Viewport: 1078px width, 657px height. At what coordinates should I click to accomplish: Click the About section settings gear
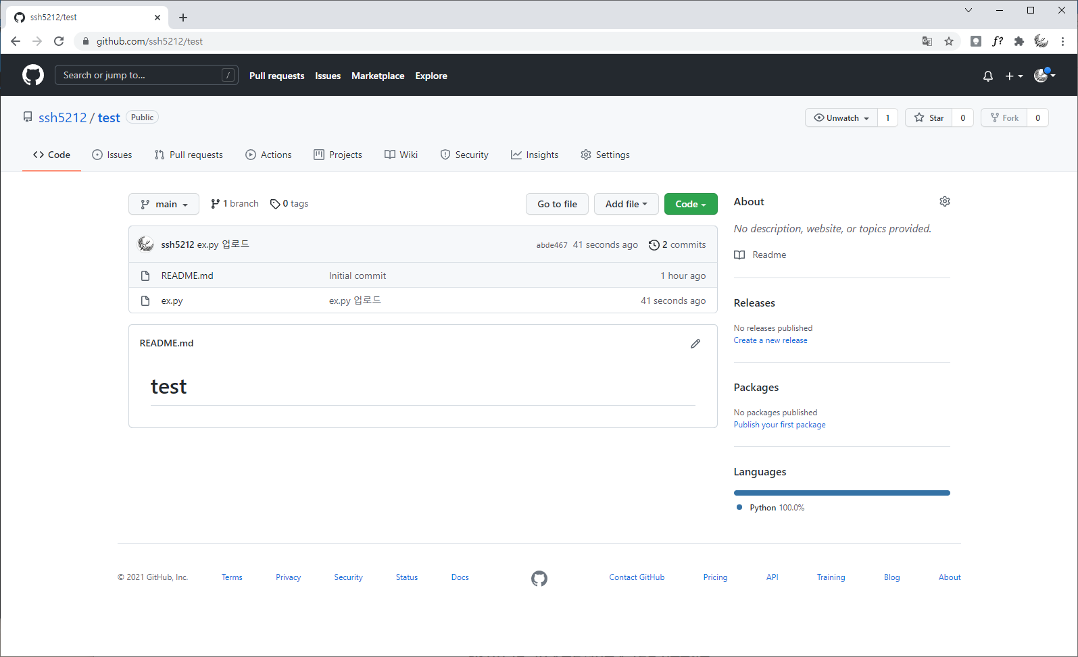[x=945, y=201]
